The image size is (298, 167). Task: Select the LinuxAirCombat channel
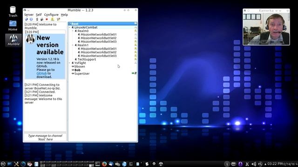tap(86, 27)
